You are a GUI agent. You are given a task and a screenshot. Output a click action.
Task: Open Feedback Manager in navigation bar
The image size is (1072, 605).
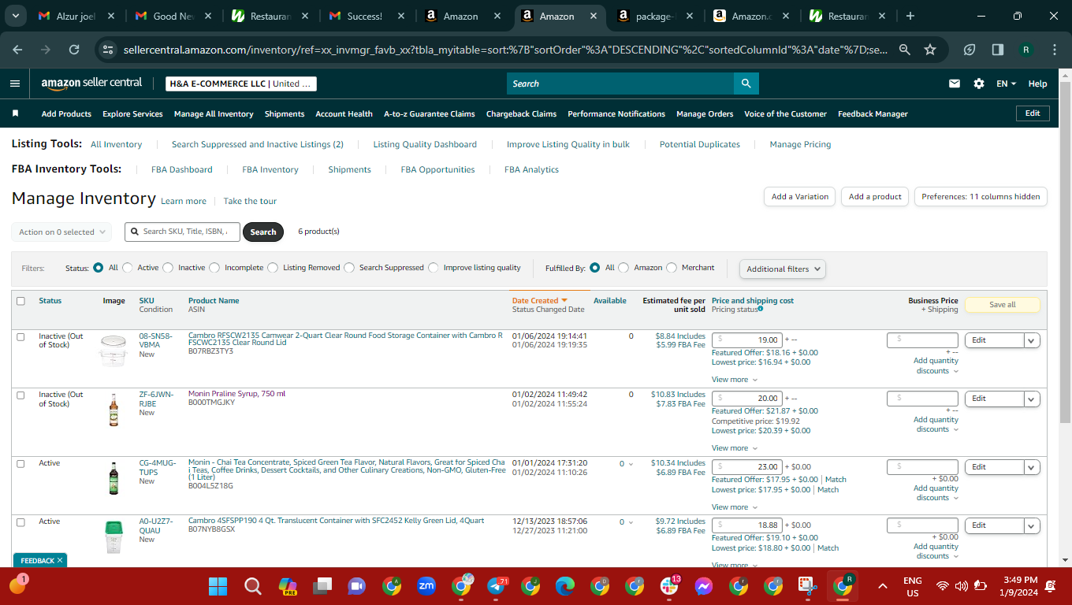pyautogui.click(x=873, y=113)
